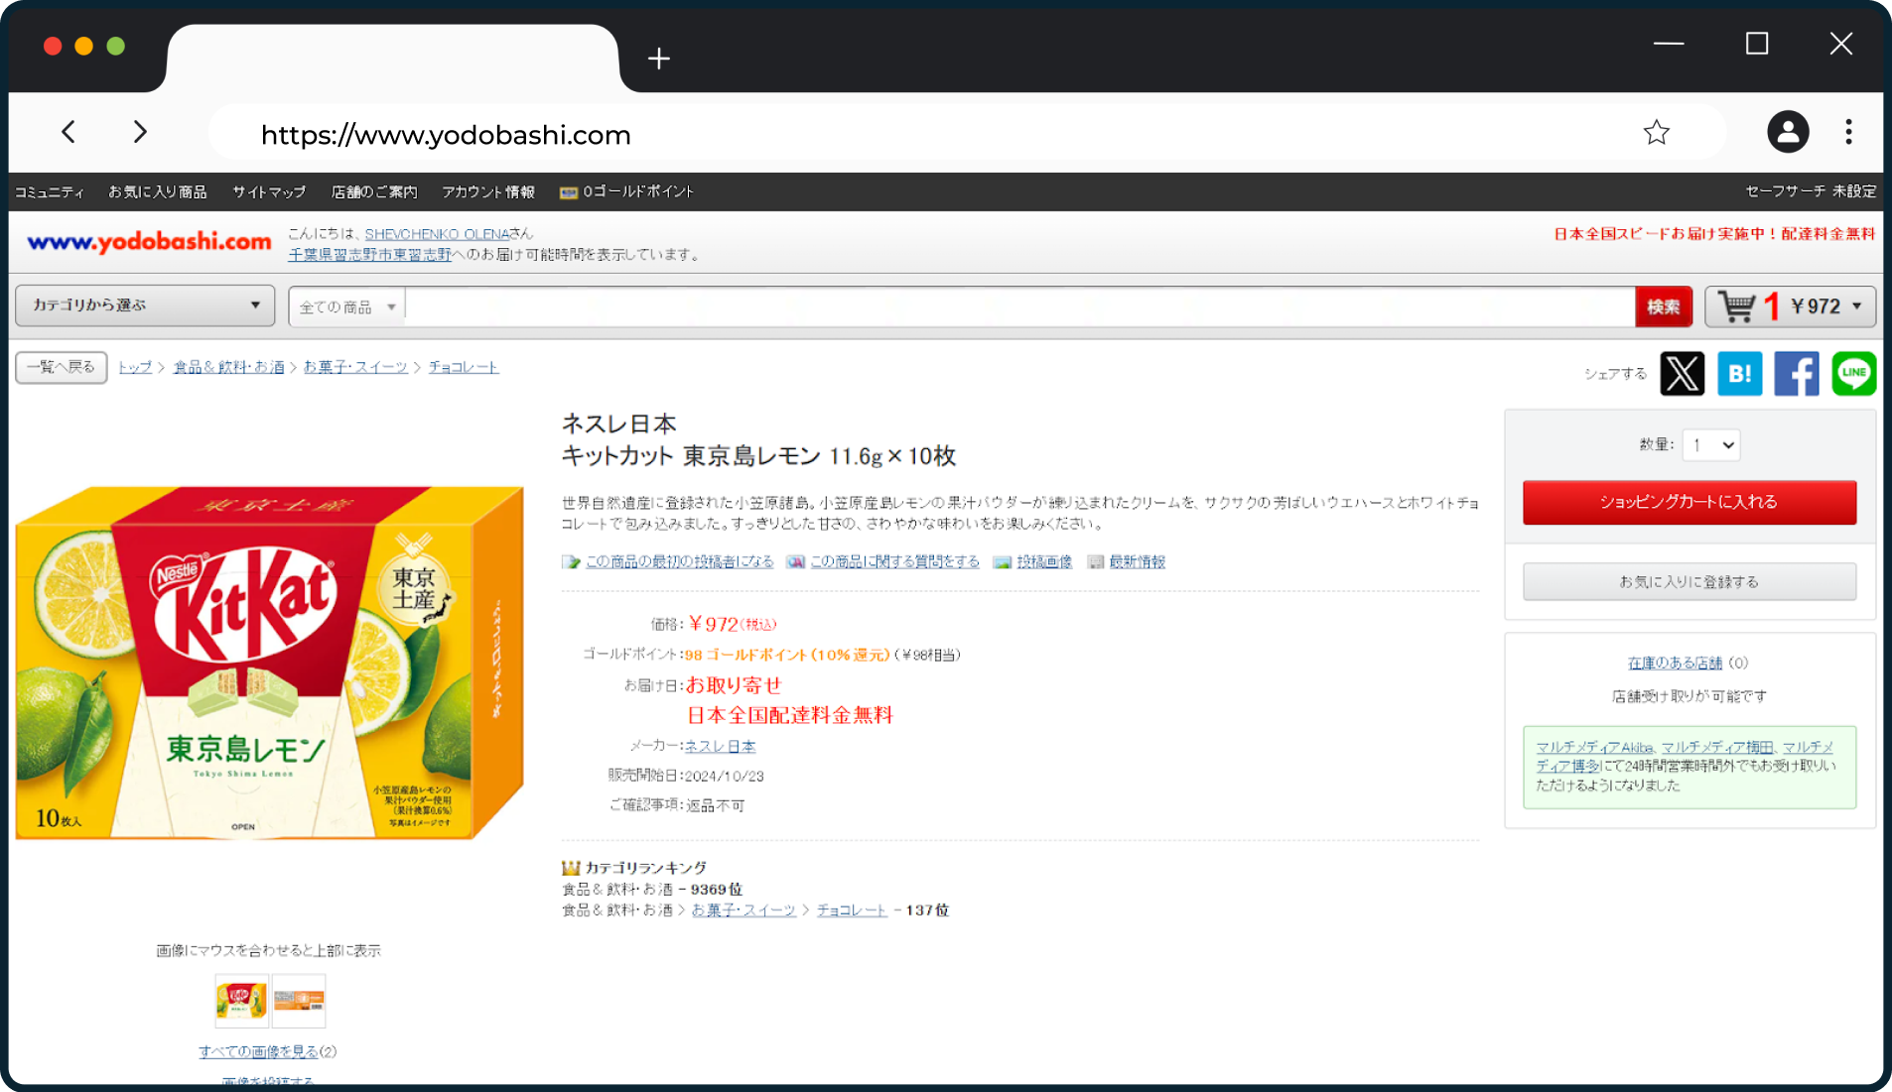1892x1092 pixels.
Task: Open browser three-dot menu
Action: (1848, 132)
